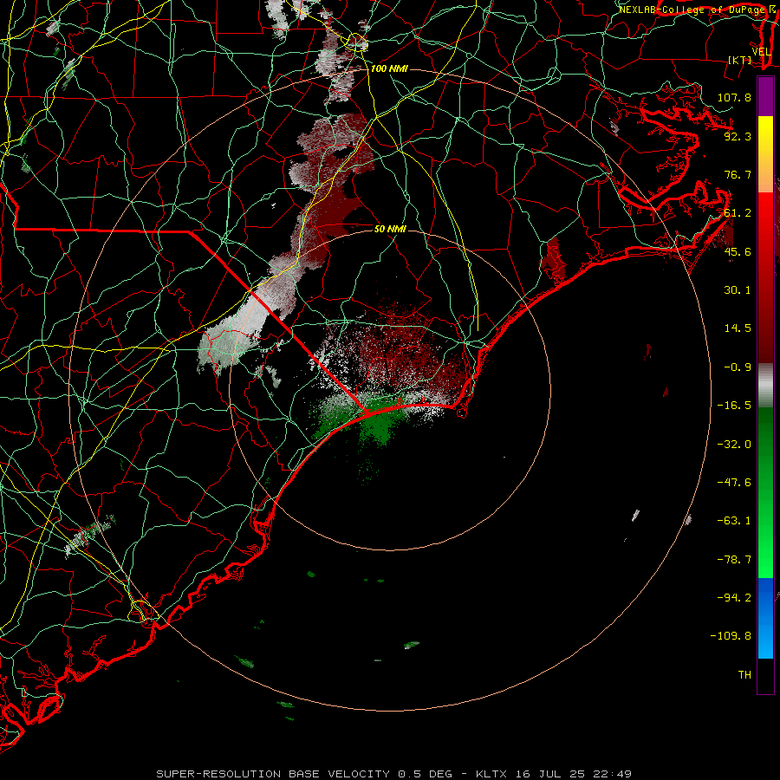Click the 50 NMI range ring label
This screenshot has height=780, width=780.
[x=390, y=229]
